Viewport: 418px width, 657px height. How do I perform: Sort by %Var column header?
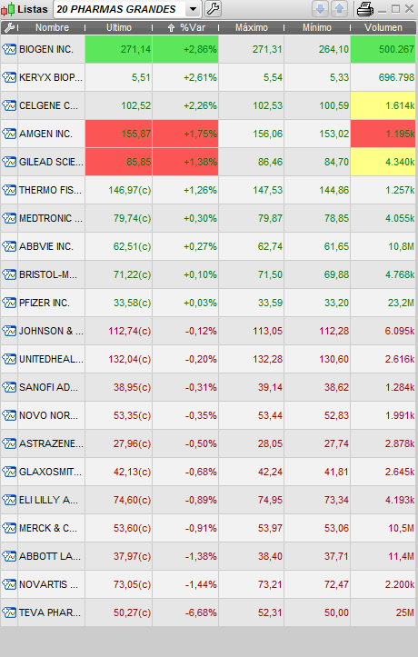pos(186,27)
